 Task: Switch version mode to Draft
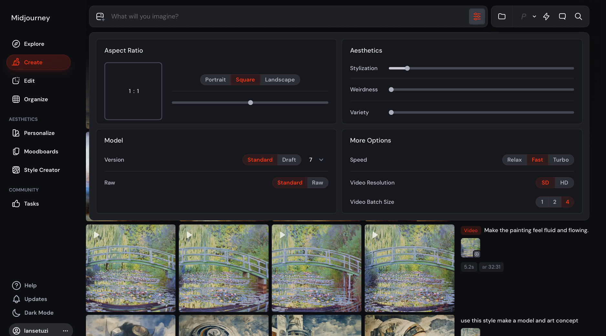click(x=289, y=160)
